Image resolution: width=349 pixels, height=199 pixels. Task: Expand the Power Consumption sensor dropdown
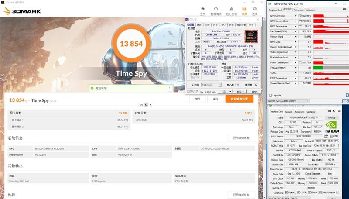[x=296, y=62]
